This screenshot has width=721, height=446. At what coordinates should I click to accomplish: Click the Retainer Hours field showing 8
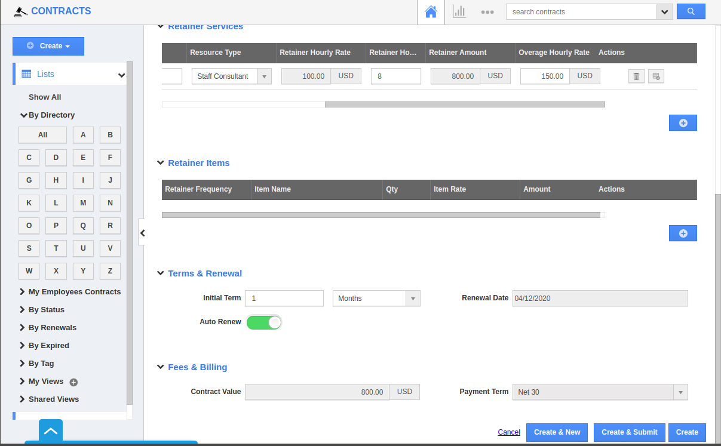pos(396,76)
